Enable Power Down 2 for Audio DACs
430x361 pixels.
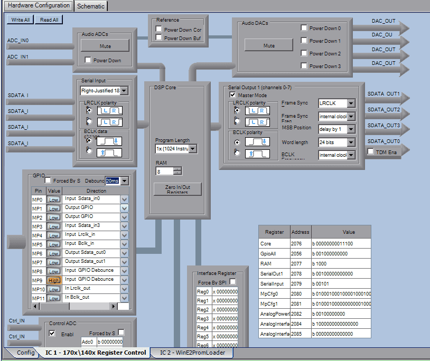point(304,53)
